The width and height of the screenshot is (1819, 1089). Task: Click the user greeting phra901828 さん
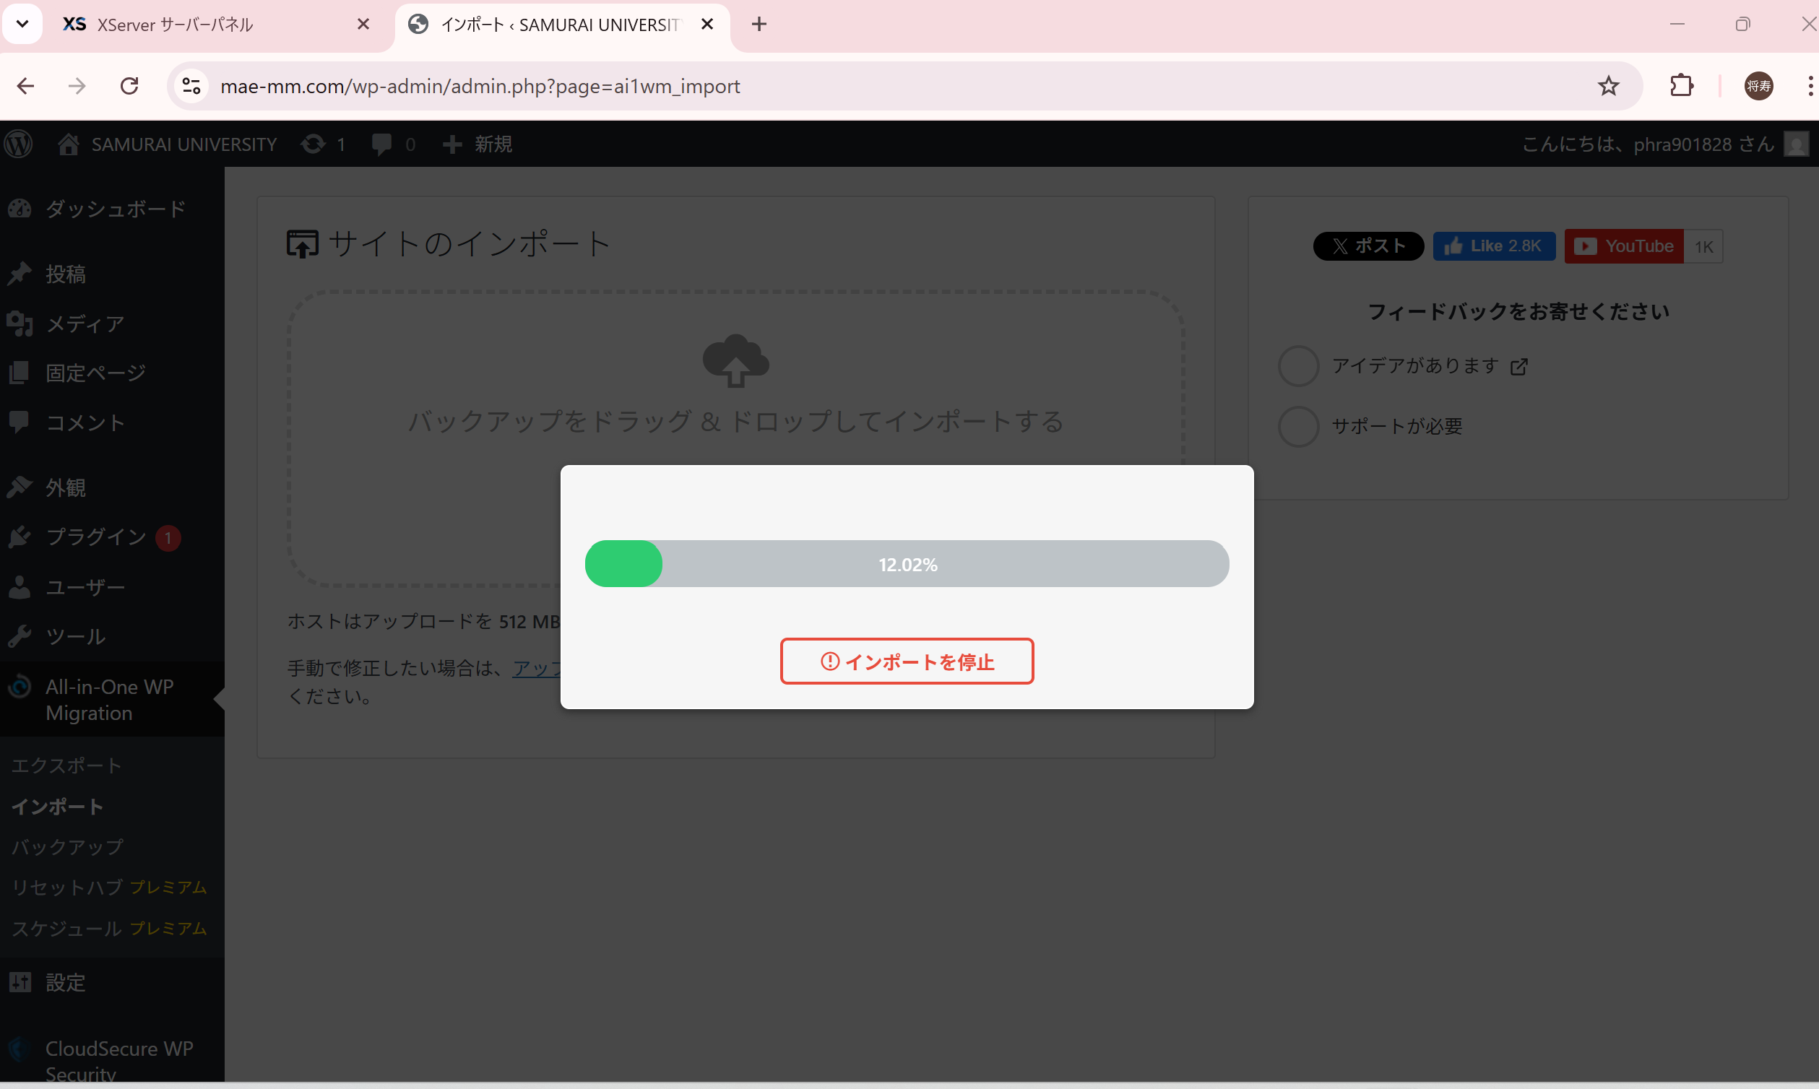1648,144
